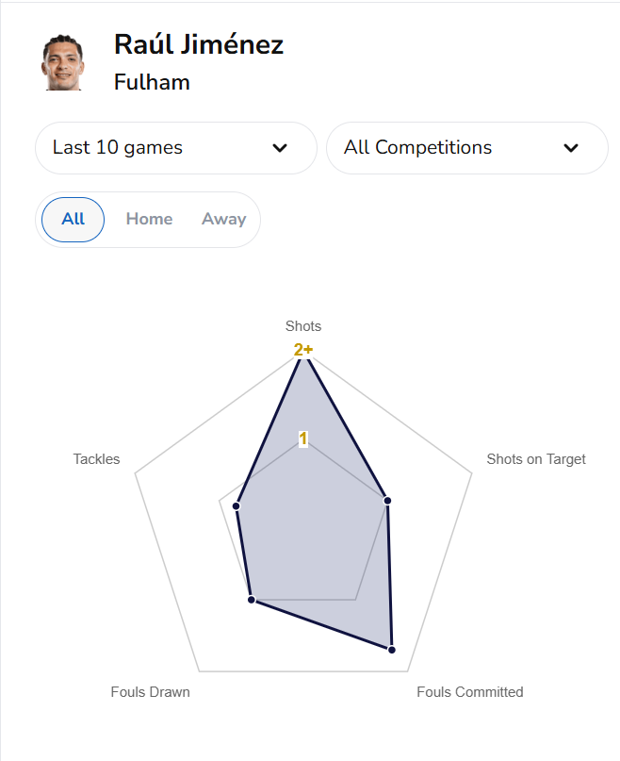Screen dimensions: 620x761
Task: Click the Shots axis label
Action: click(x=303, y=326)
